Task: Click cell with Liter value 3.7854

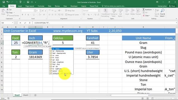Action: [x=93, y=57]
